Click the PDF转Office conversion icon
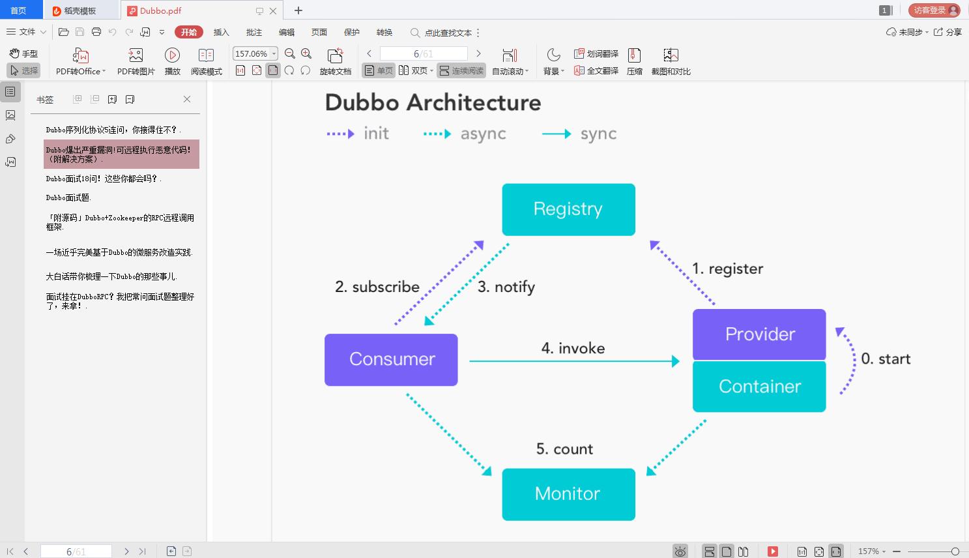The width and height of the screenshot is (969, 558). pos(80,55)
